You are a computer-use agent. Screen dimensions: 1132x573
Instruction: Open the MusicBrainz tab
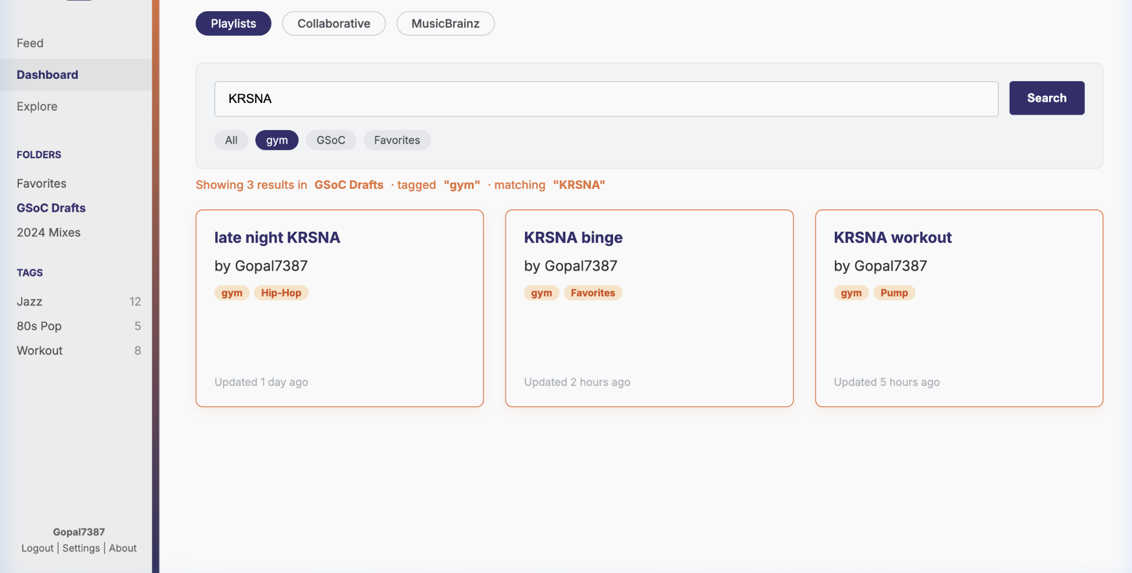tap(445, 24)
